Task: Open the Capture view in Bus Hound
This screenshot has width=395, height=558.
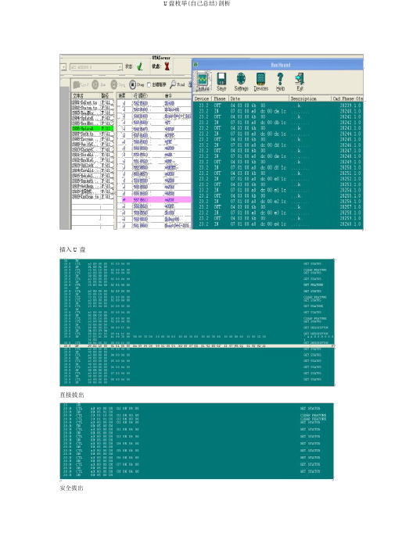Action: coord(203,81)
